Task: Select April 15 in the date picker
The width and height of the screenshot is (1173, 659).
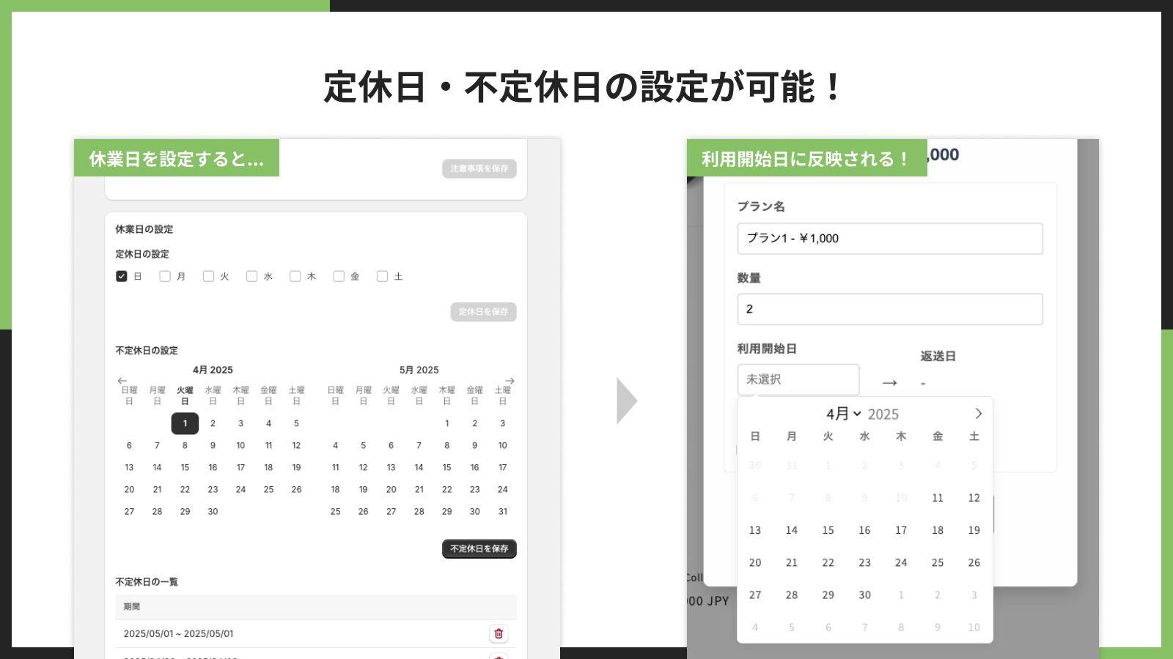Action: click(828, 530)
